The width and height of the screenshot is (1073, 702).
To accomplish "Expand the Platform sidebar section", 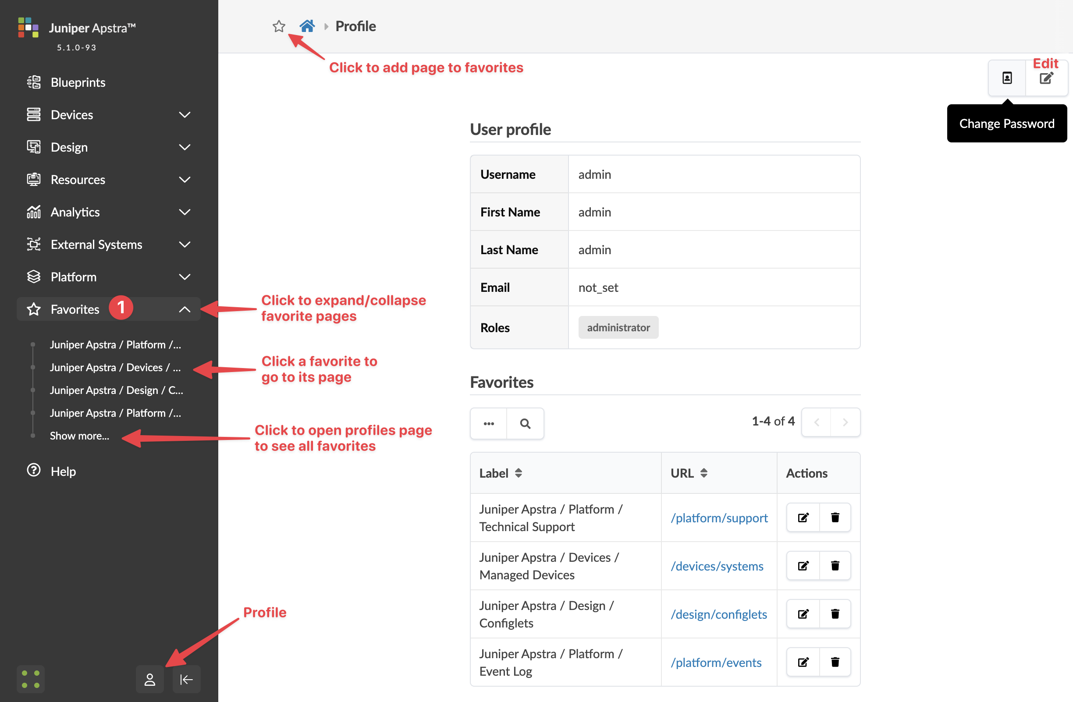I will [x=185, y=277].
